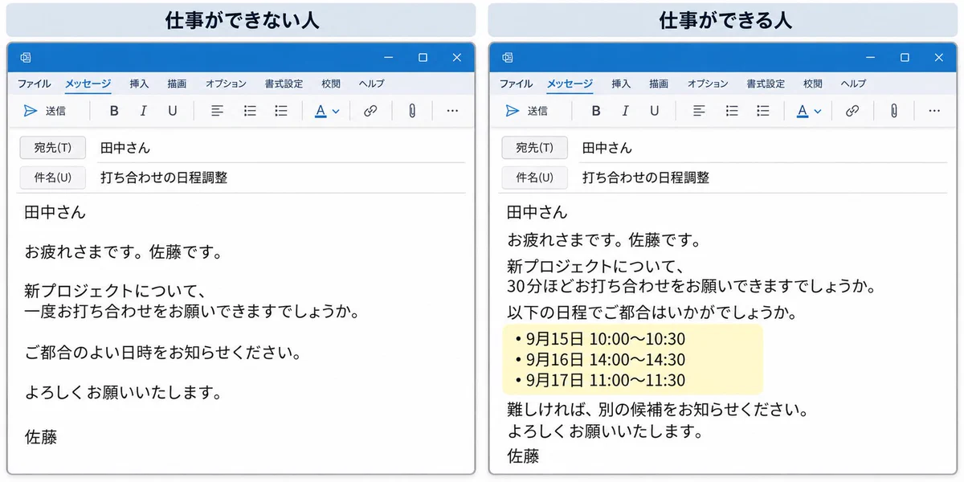Viewport: 964px width, 482px height.
Task: Click the list icon beside font color A, left window
Action: pos(280,111)
